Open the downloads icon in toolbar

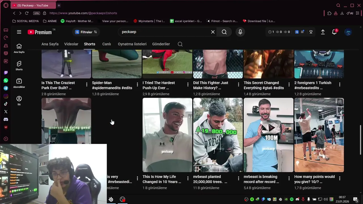(342, 13)
